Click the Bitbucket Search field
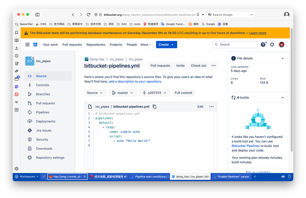 (x=235, y=45)
